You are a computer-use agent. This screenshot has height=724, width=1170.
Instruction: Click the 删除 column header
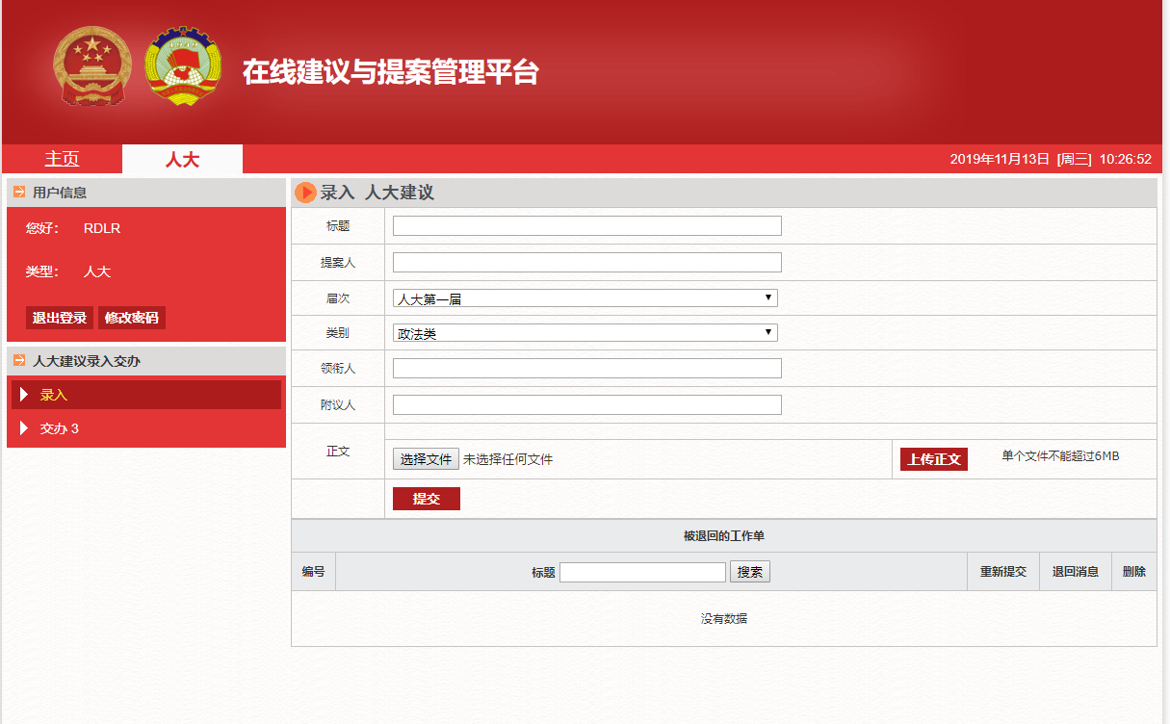click(x=1134, y=572)
